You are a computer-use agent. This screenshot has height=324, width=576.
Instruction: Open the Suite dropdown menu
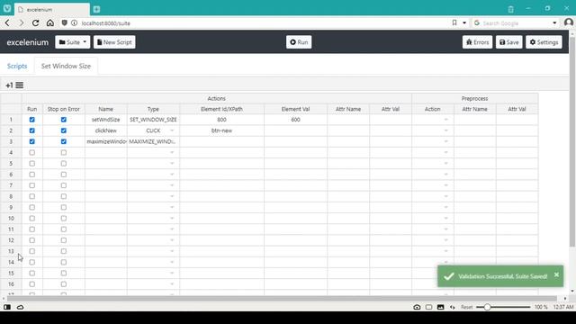point(72,42)
